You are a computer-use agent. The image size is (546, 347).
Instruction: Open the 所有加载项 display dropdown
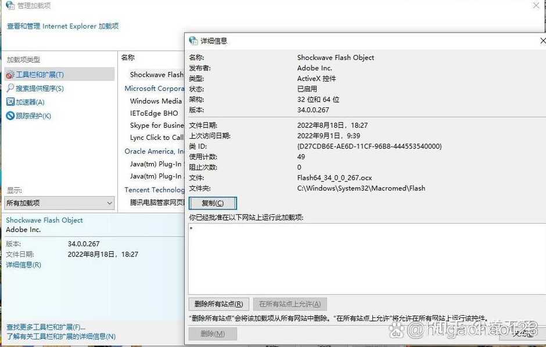60,203
